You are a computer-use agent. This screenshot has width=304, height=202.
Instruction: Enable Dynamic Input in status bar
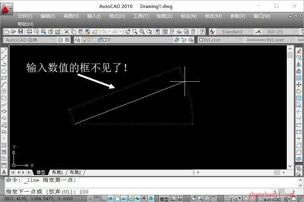[x=137, y=198]
